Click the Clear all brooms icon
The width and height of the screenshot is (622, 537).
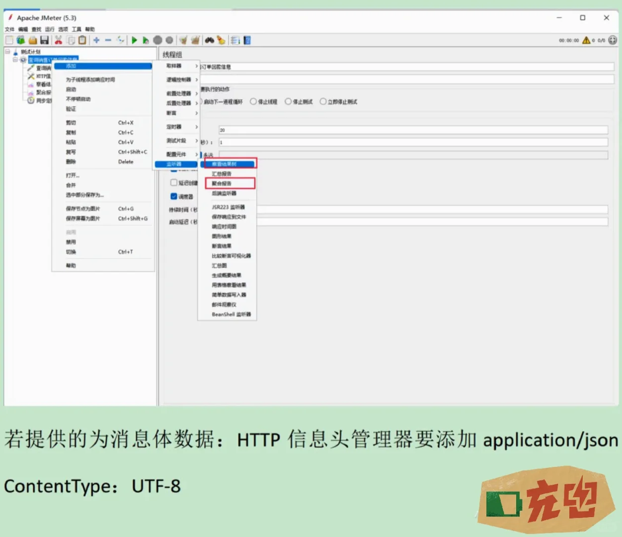pyautogui.click(x=195, y=40)
